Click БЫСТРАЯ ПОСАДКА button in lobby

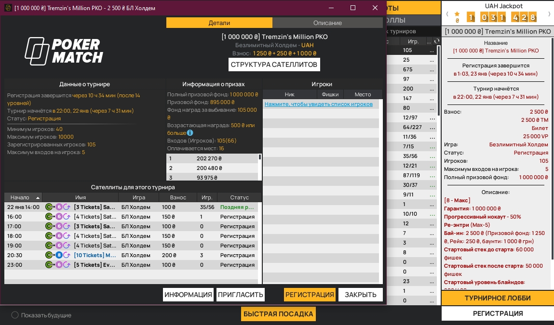click(278, 314)
